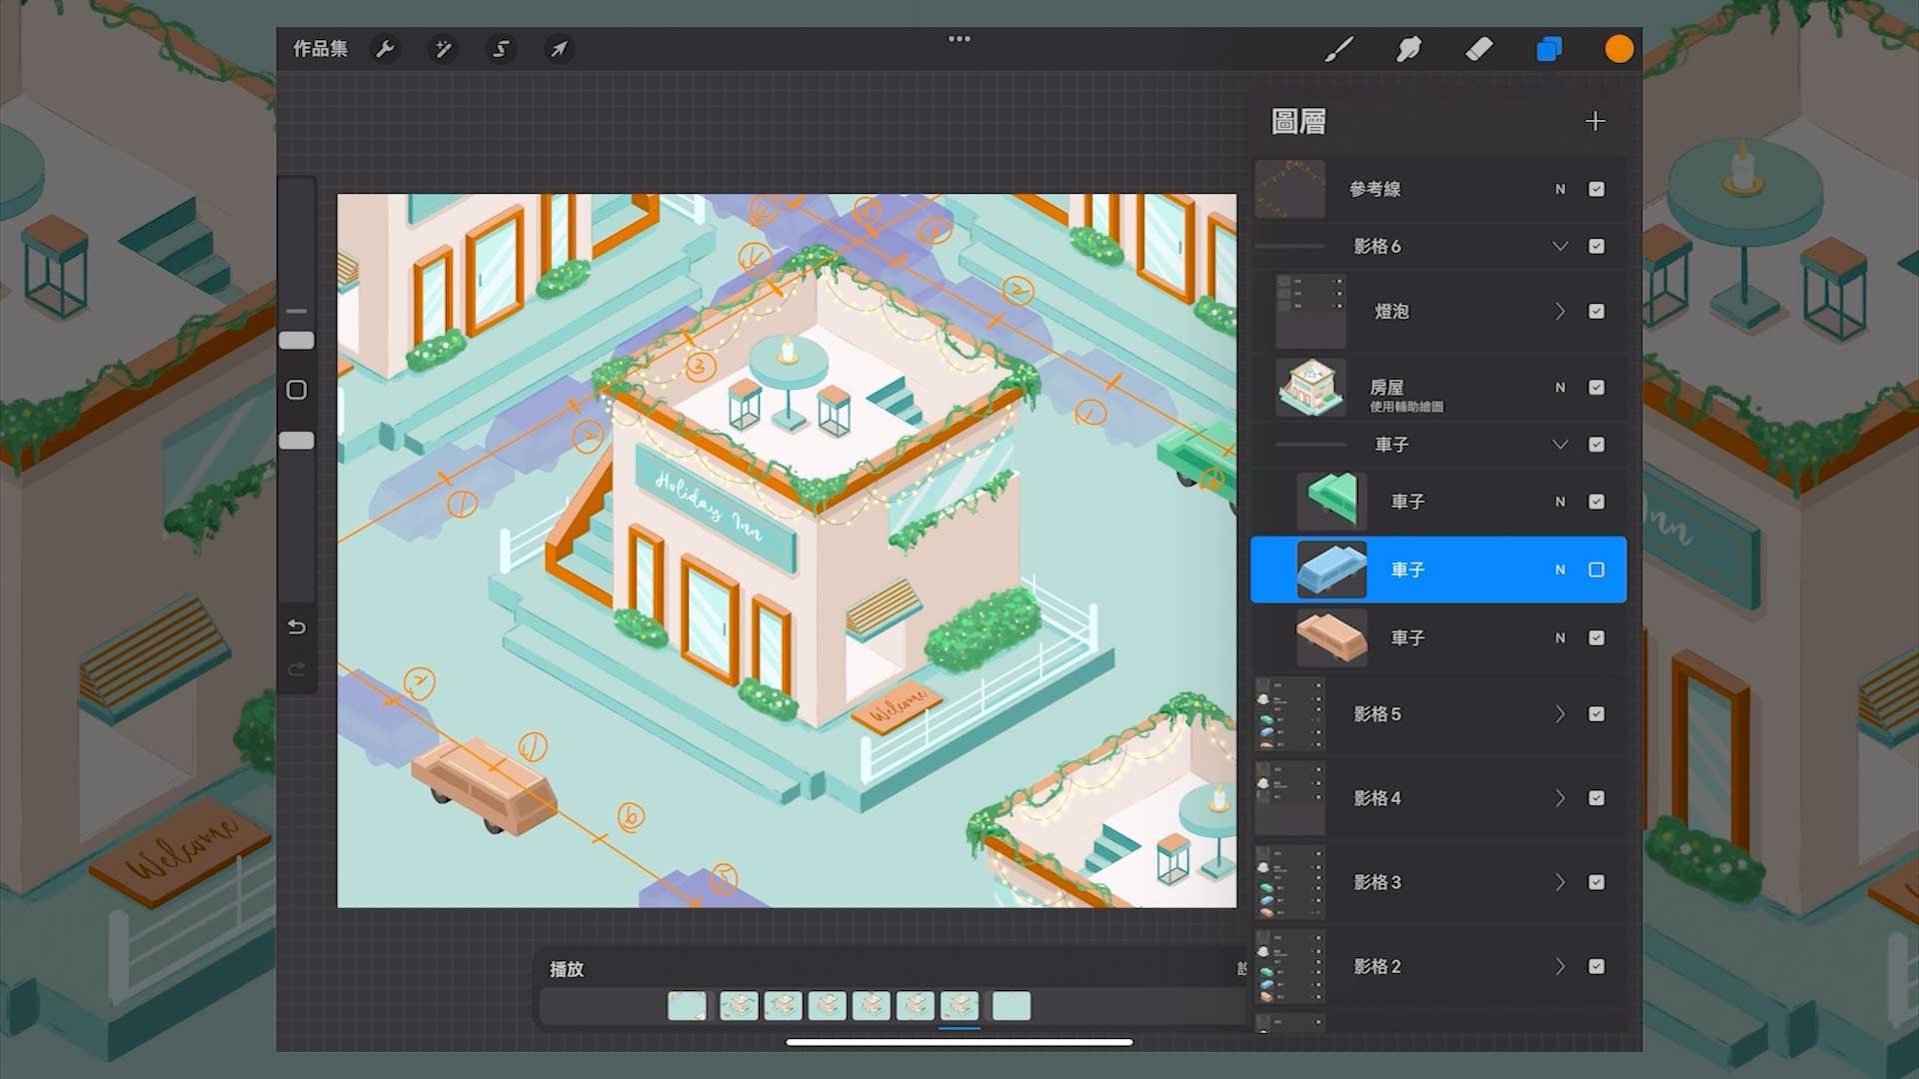Add a new layer with plus icon
Viewport: 1919px width, 1079px height.
1595,121
